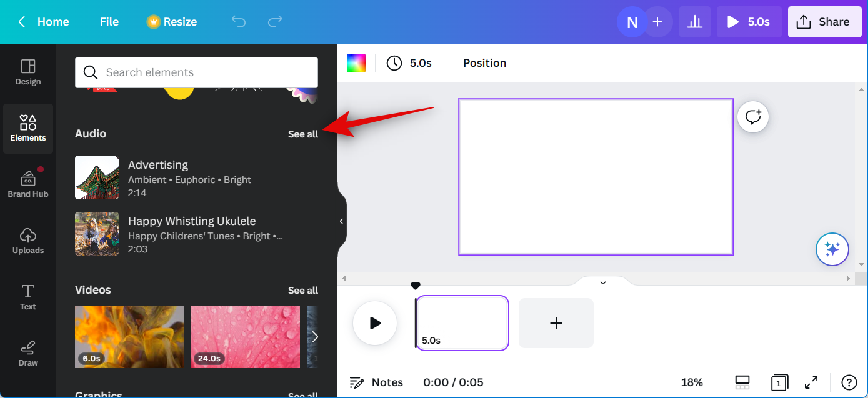Play presentation 5.0s button in header
The height and width of the screenshot is (398, 868).
pos(748,22)
